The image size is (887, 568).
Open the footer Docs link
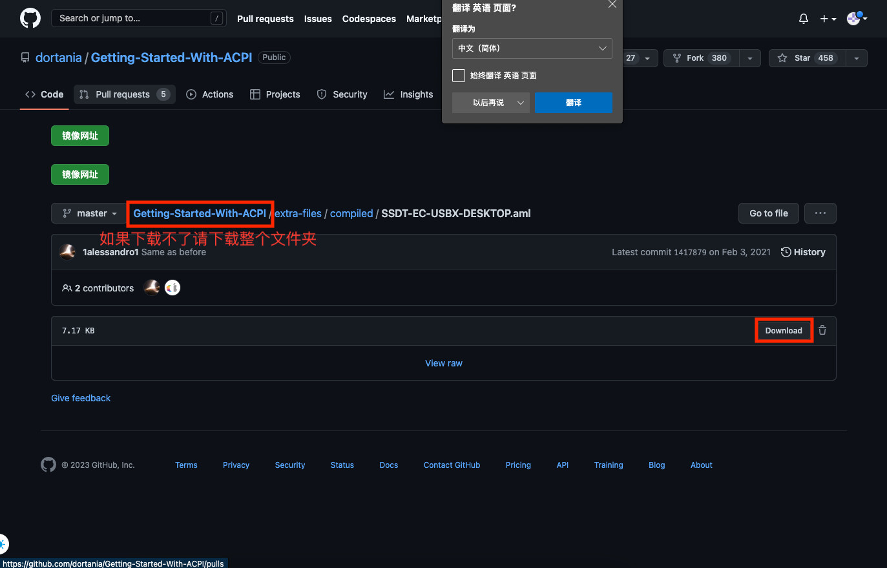coord(389,465)
